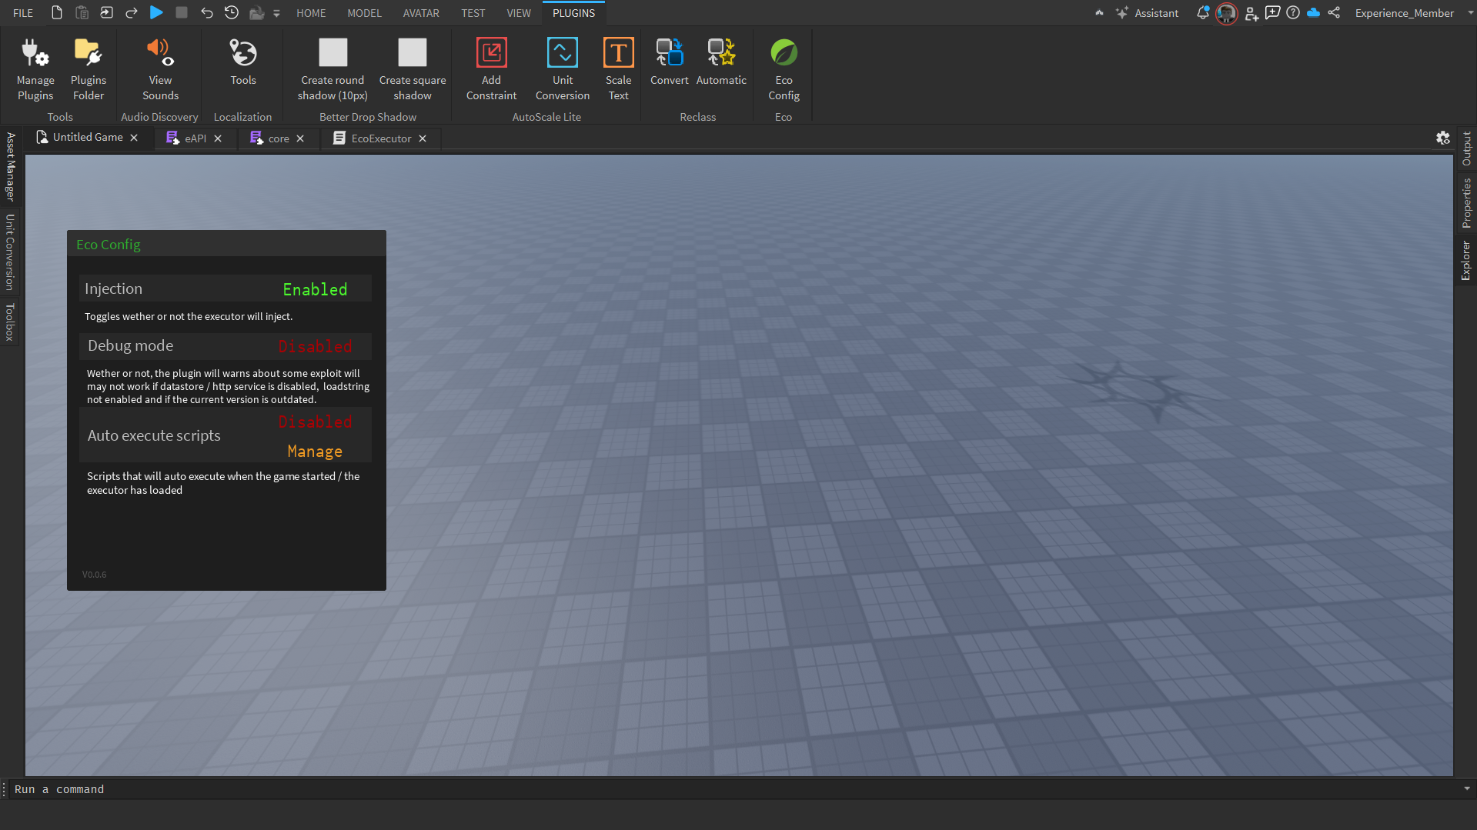Click the V0.0.6 version label
This screenshot has width=1477, height=830.
click(x=94, y=574)
